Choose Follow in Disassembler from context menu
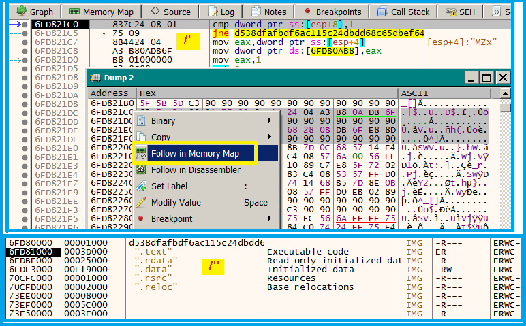Viewport: 526px width, 326px height. 196,170
